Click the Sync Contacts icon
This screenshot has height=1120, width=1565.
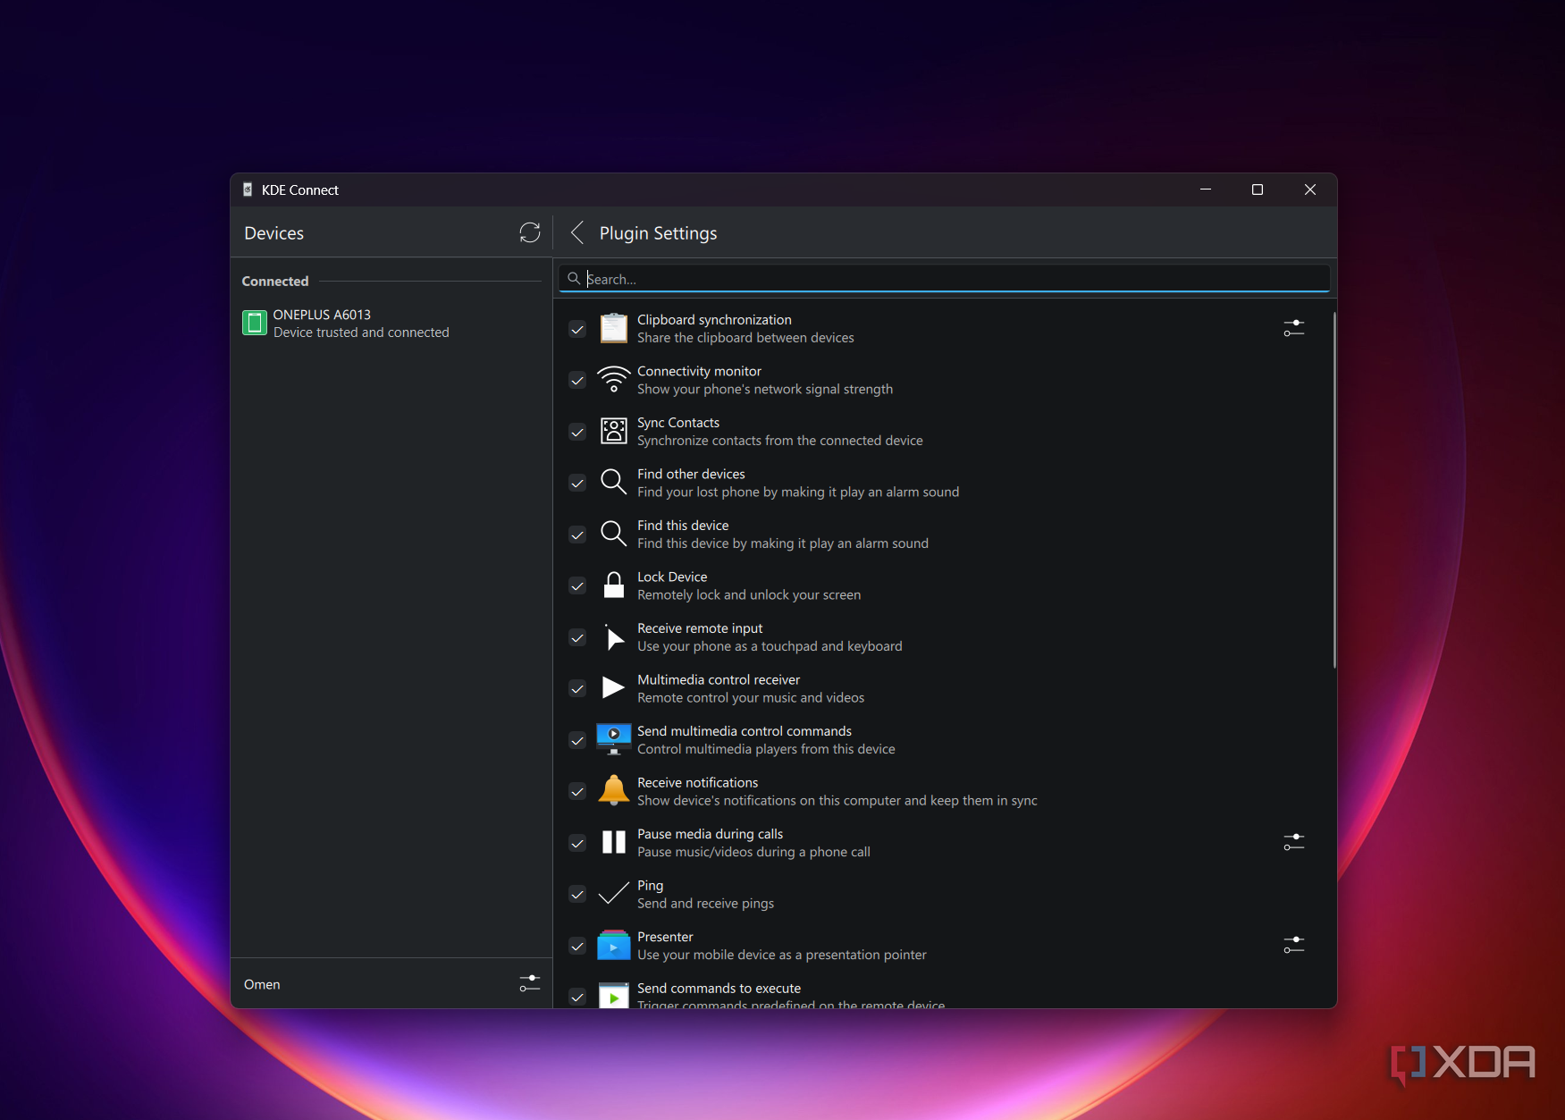point(613,431)
